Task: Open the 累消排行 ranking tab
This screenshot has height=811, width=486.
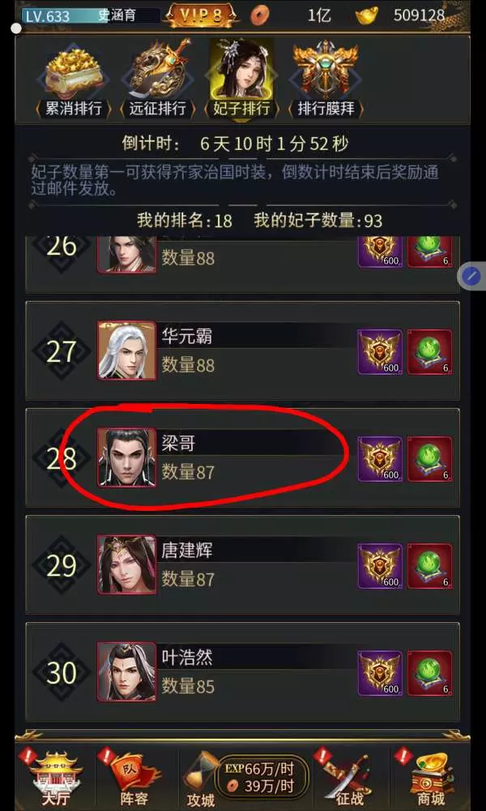Action: pyautogui.click(x=72, y=79)
